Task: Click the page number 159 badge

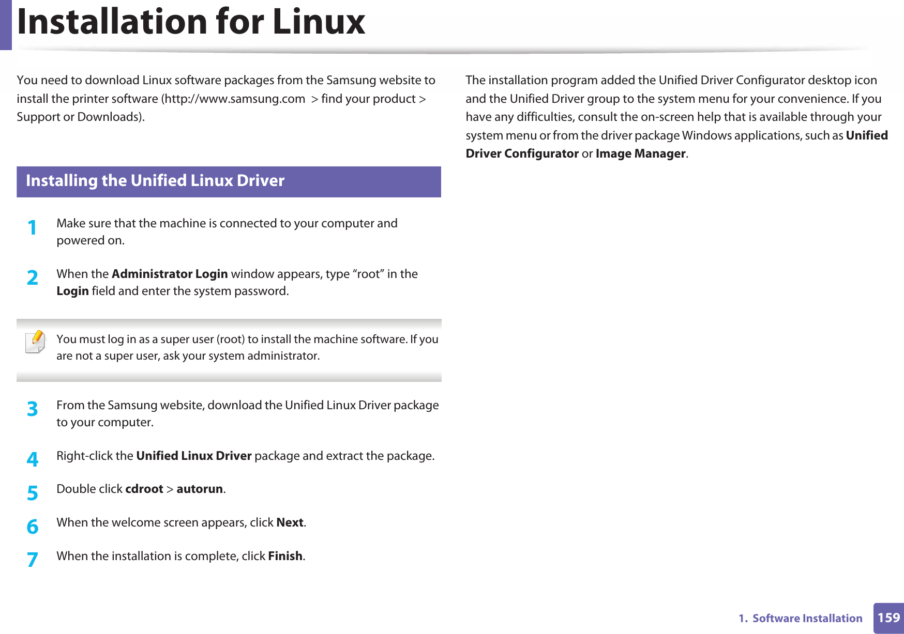Action: pyautogui.click(x=888, y=617)
